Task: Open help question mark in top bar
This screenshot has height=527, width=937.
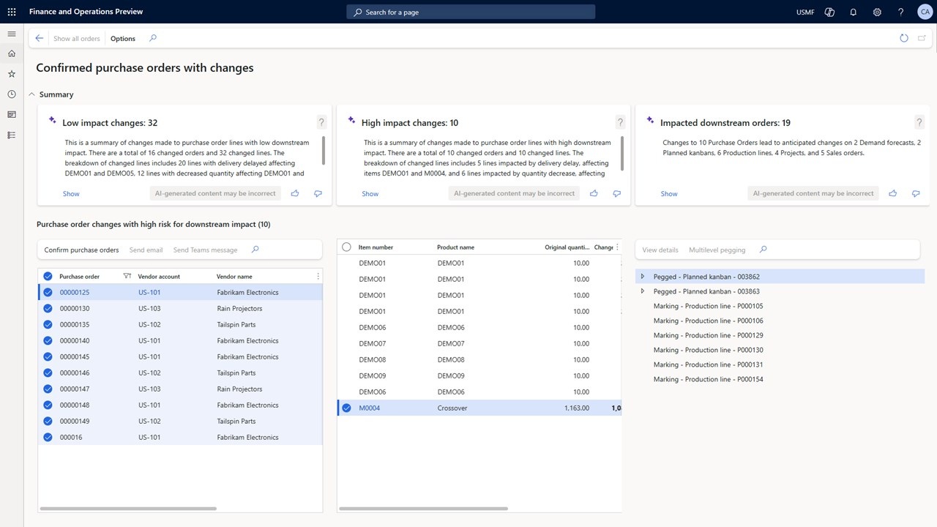Action: pos(900,12)
